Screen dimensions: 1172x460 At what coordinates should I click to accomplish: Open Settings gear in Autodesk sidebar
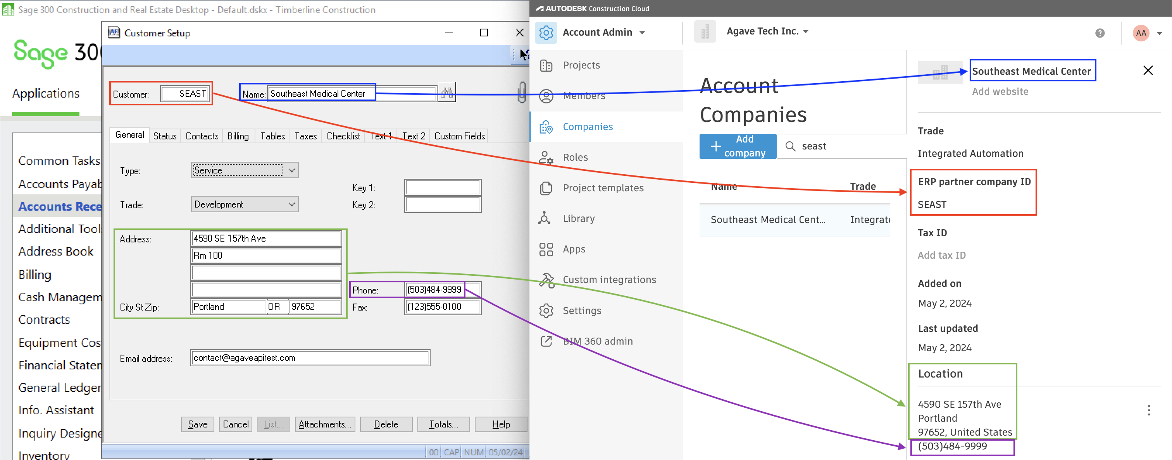546,311
